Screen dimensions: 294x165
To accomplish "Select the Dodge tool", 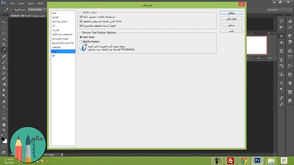I will tap(4, 96).
